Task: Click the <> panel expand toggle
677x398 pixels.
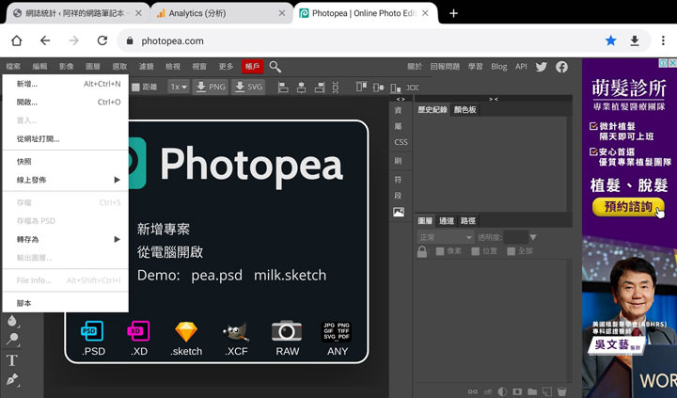Action: 401,99
